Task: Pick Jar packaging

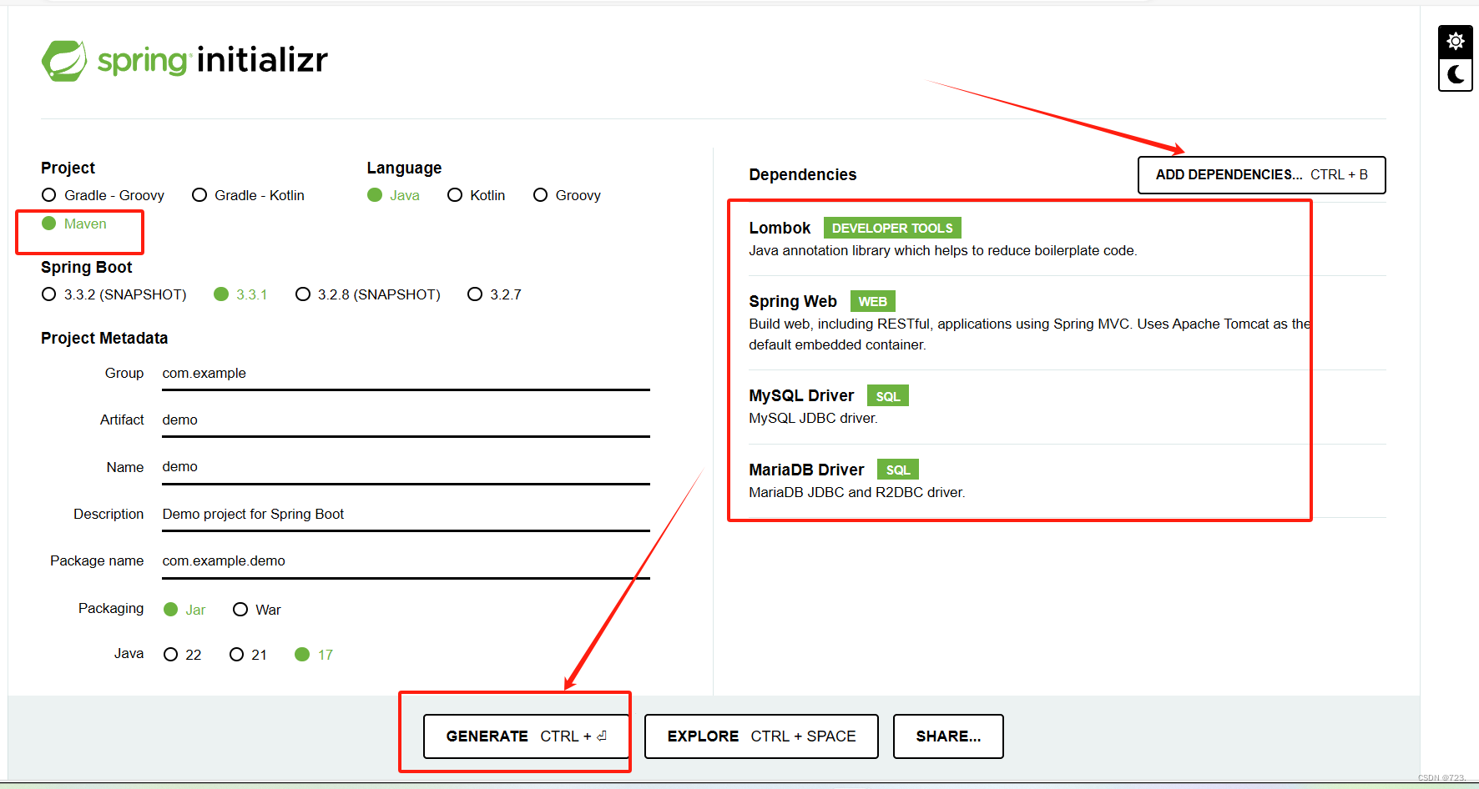Action: pos(184,610)
